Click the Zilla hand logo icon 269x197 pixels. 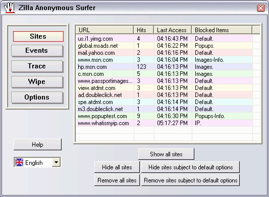click(x=10, y=8)
